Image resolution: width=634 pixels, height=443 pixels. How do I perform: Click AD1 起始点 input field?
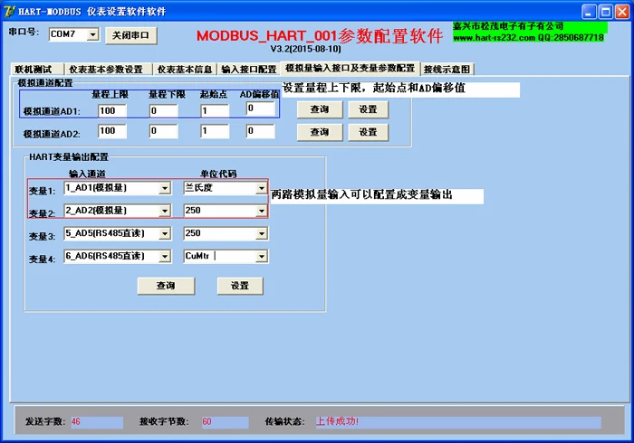pyautogui.click(x=215, y=110)
